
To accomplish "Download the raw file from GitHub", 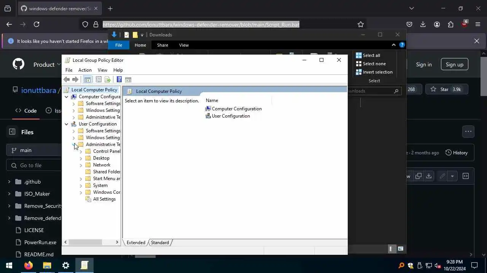I will 429,176.
